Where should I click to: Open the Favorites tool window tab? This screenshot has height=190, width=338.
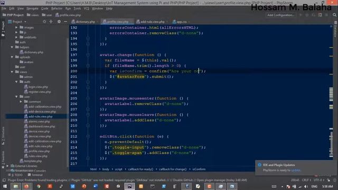pos(3,159)
